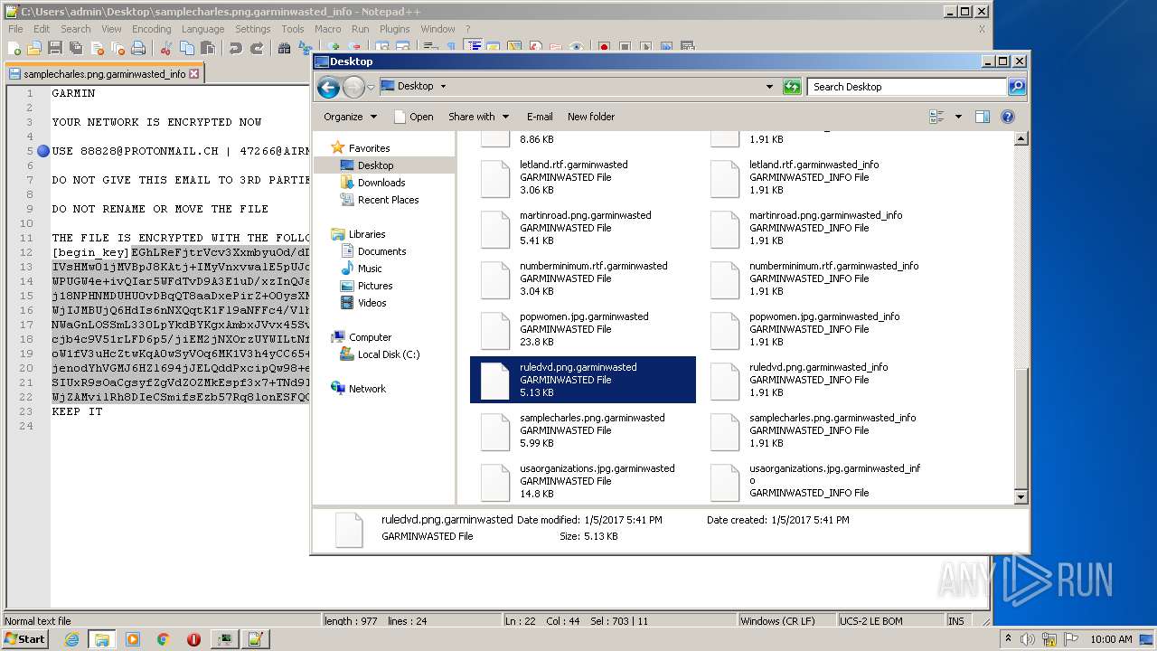Screen dimensions: 1157x651
Task: Click the Copy icon in Notepad++ toolbar
Action: click(x=187, y=48)
